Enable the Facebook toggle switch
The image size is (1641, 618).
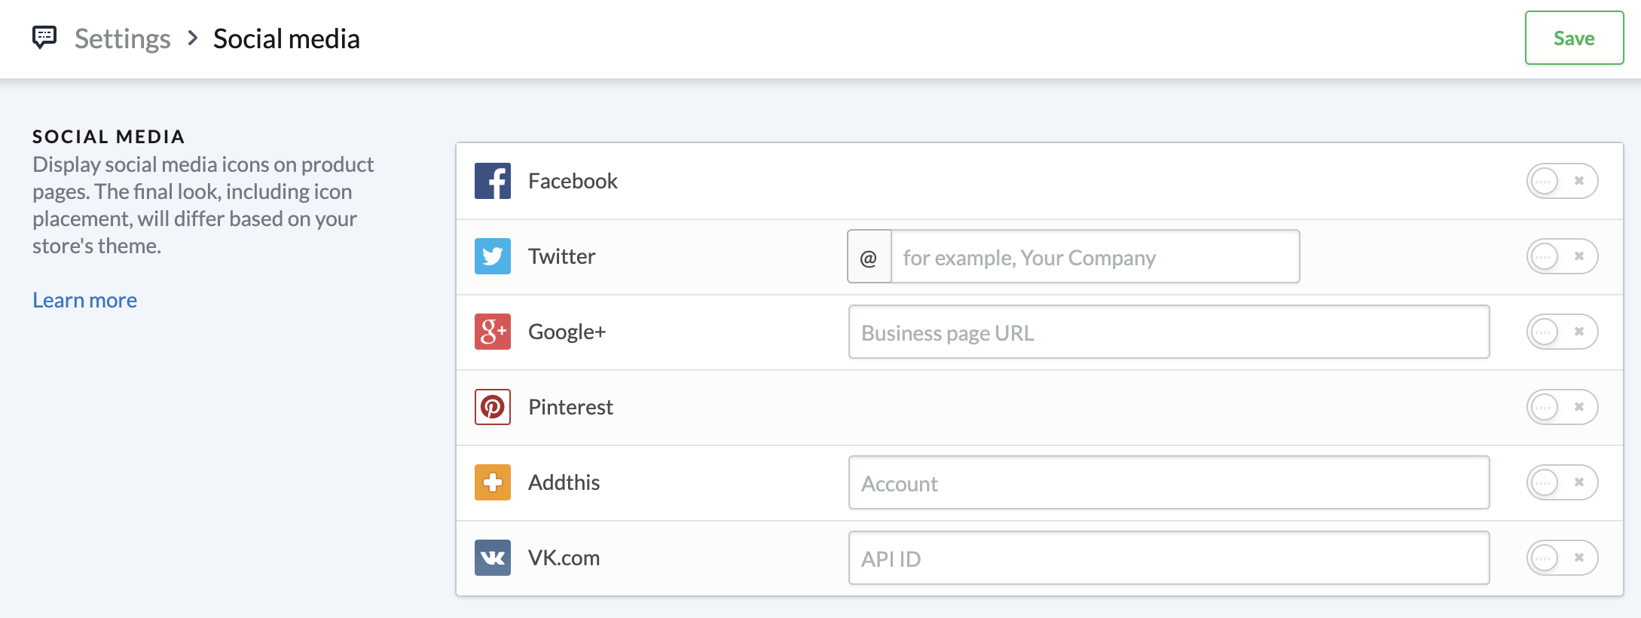point(1562,181)
